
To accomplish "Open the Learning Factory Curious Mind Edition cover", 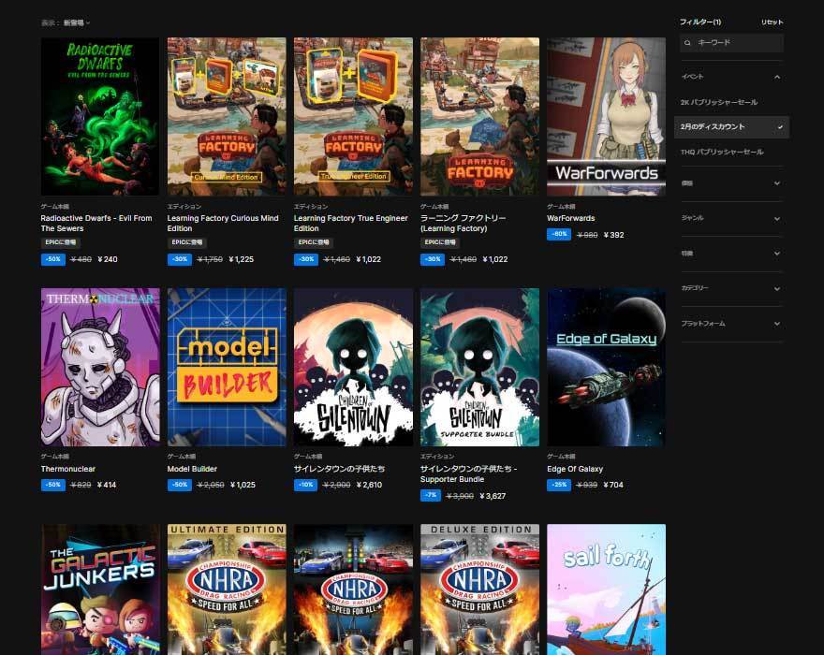I will click(227, 117).
